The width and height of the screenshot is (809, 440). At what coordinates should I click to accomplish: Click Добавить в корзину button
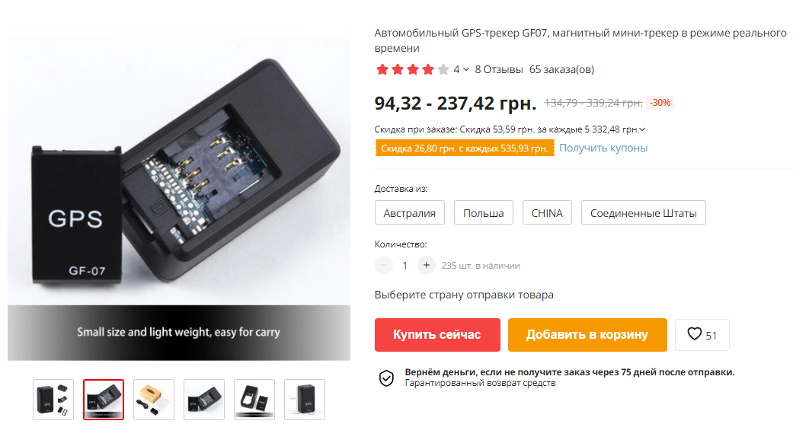point(587,335)
